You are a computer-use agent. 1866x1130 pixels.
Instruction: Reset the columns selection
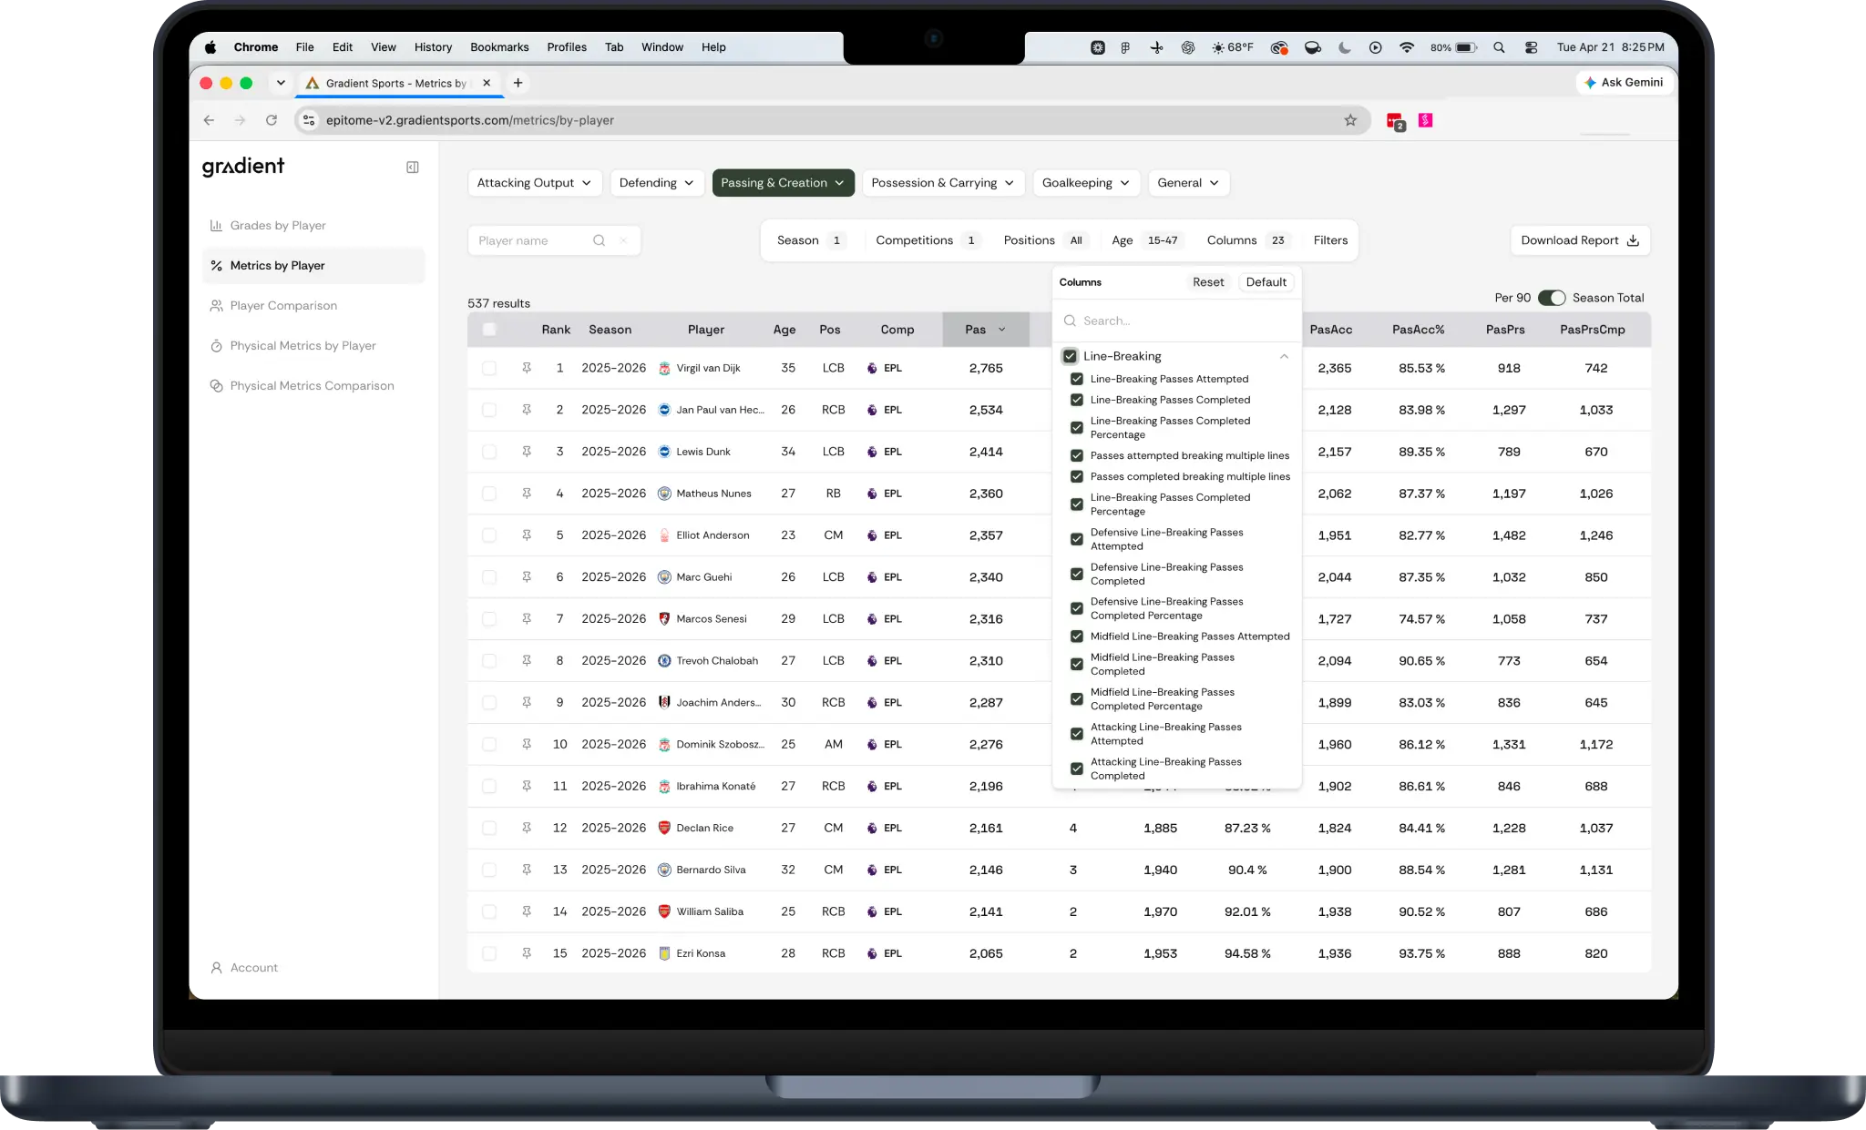pyautogui.click(x=1208, y=282)
